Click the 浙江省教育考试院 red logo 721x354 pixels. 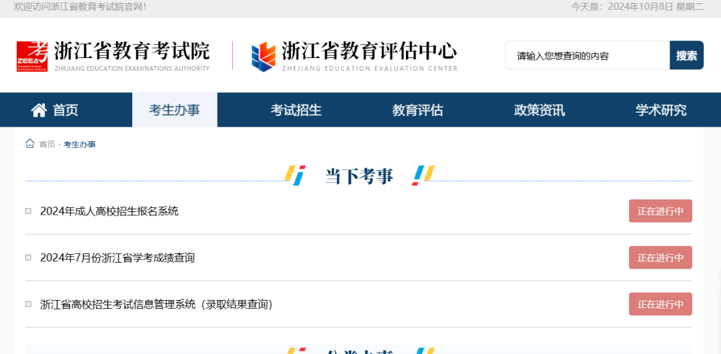tap(32, 57)
